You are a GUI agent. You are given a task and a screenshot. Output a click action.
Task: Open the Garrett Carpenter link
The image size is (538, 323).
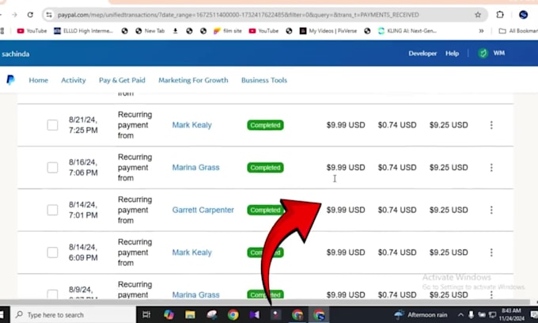pyautogui.click(x=203, y=210)
